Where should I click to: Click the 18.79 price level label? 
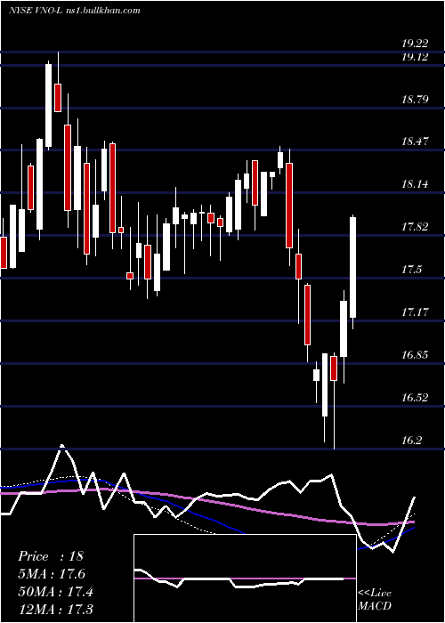[415, 99]
